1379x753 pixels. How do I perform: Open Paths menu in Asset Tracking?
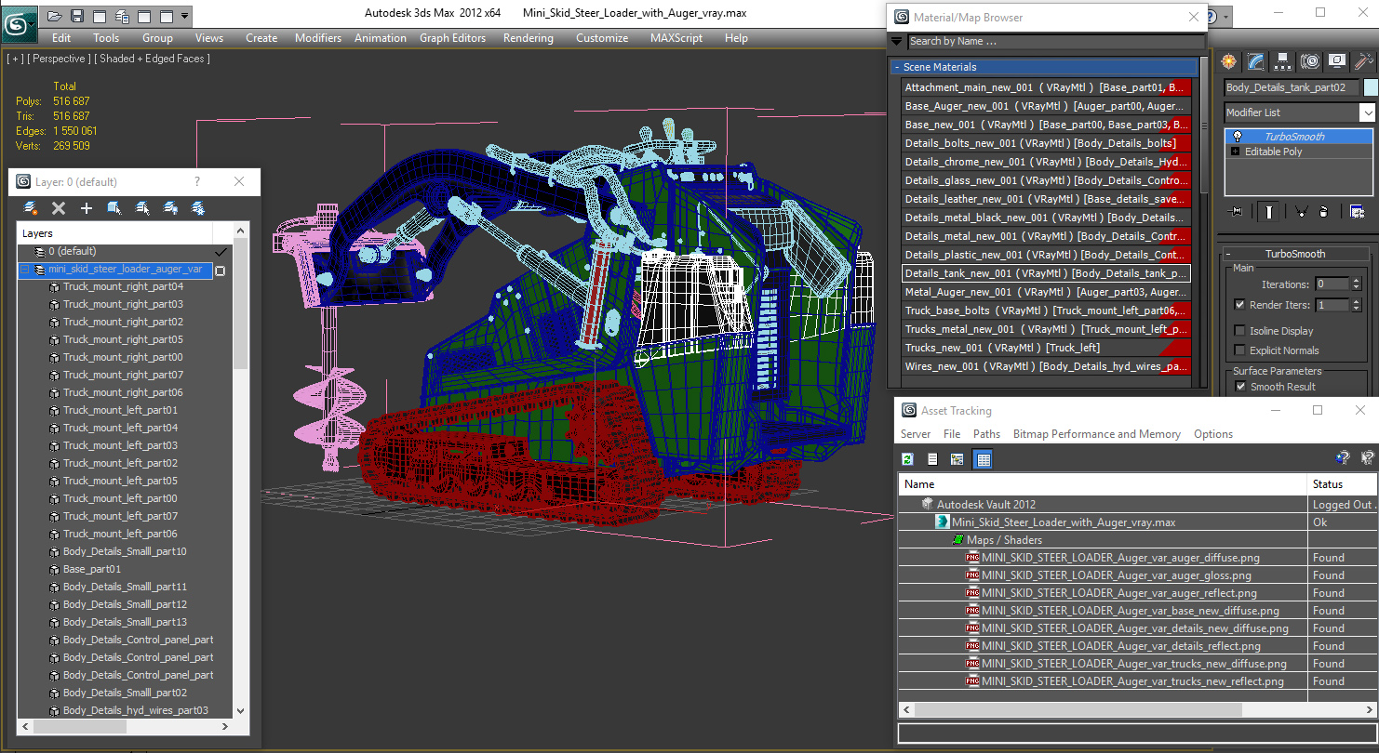point(986,434)
